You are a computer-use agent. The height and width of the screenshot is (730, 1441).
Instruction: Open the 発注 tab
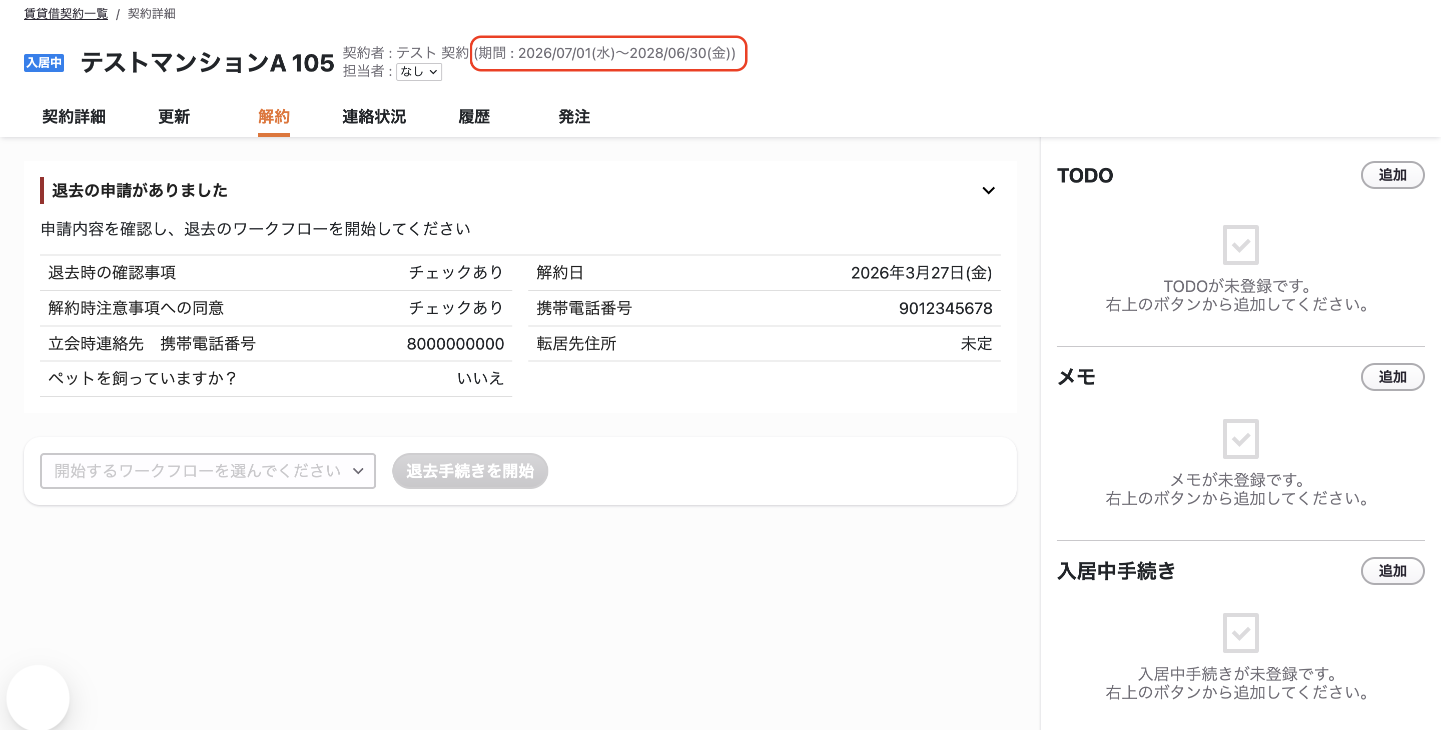point(574,116)
